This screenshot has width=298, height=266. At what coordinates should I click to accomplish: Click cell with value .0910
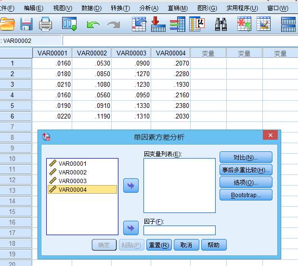point(92,106)
